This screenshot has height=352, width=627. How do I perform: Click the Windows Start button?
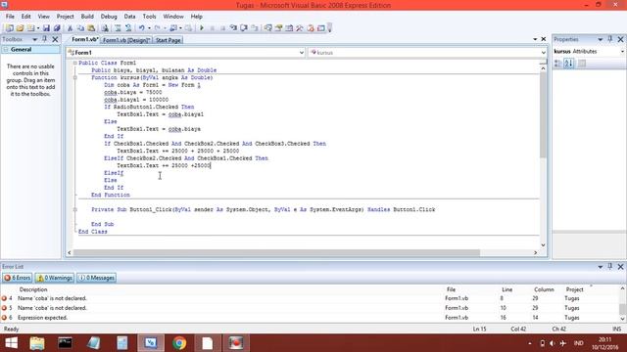point(11,343)
